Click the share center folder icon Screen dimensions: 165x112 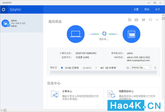pos(55,94)
